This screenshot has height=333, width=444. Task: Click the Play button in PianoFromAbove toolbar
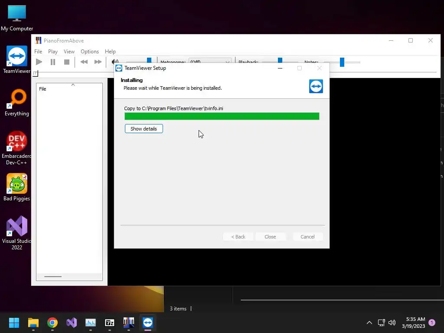click(x=39, y=62)
